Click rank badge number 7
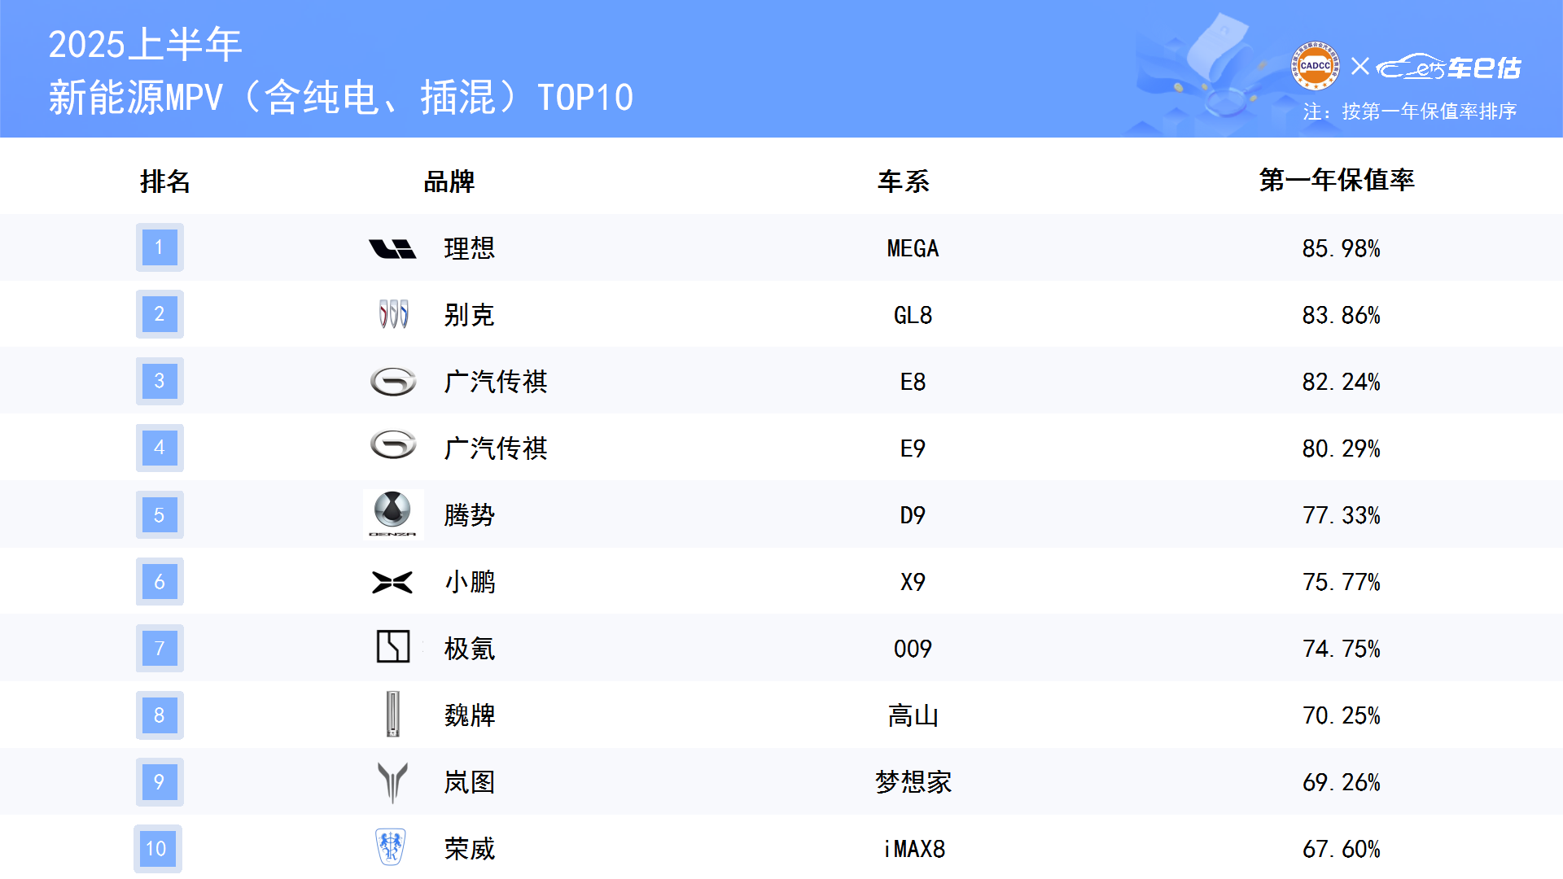Image resolution: width=1563 pixels, height=879 pixels. coord(160,648)
